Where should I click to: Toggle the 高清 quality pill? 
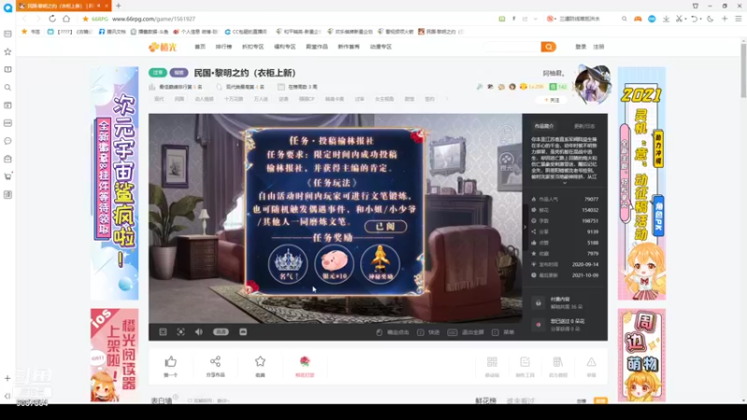(x=220, y=332)
